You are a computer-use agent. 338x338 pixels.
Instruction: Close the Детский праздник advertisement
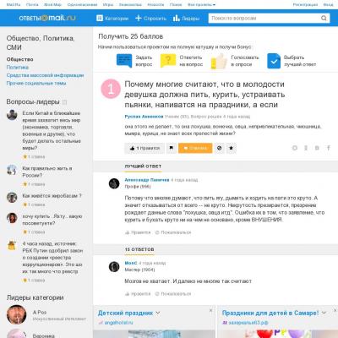pos(210,310)
